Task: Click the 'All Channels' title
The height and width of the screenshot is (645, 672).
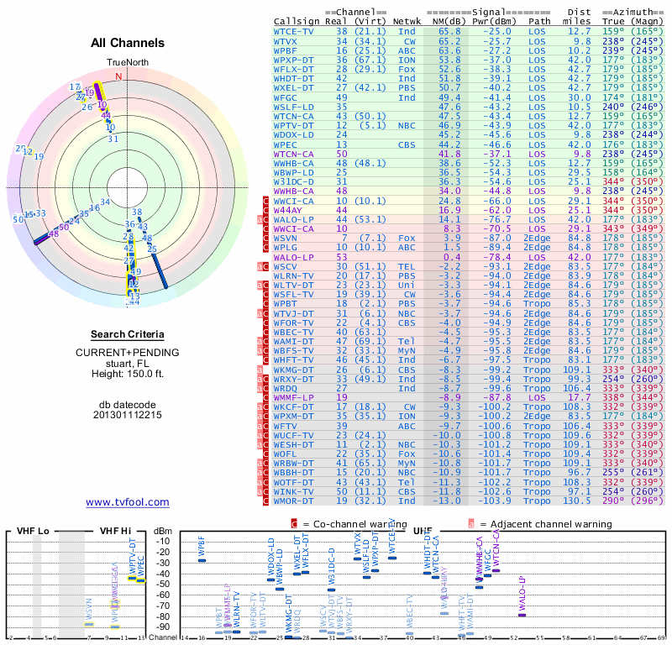Action: point(128,43)
